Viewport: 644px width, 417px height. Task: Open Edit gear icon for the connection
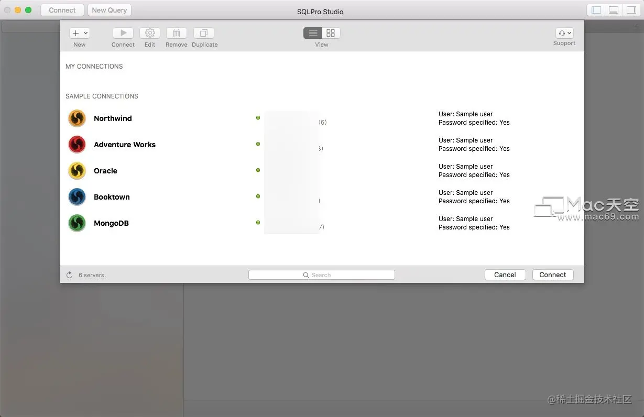150,33
